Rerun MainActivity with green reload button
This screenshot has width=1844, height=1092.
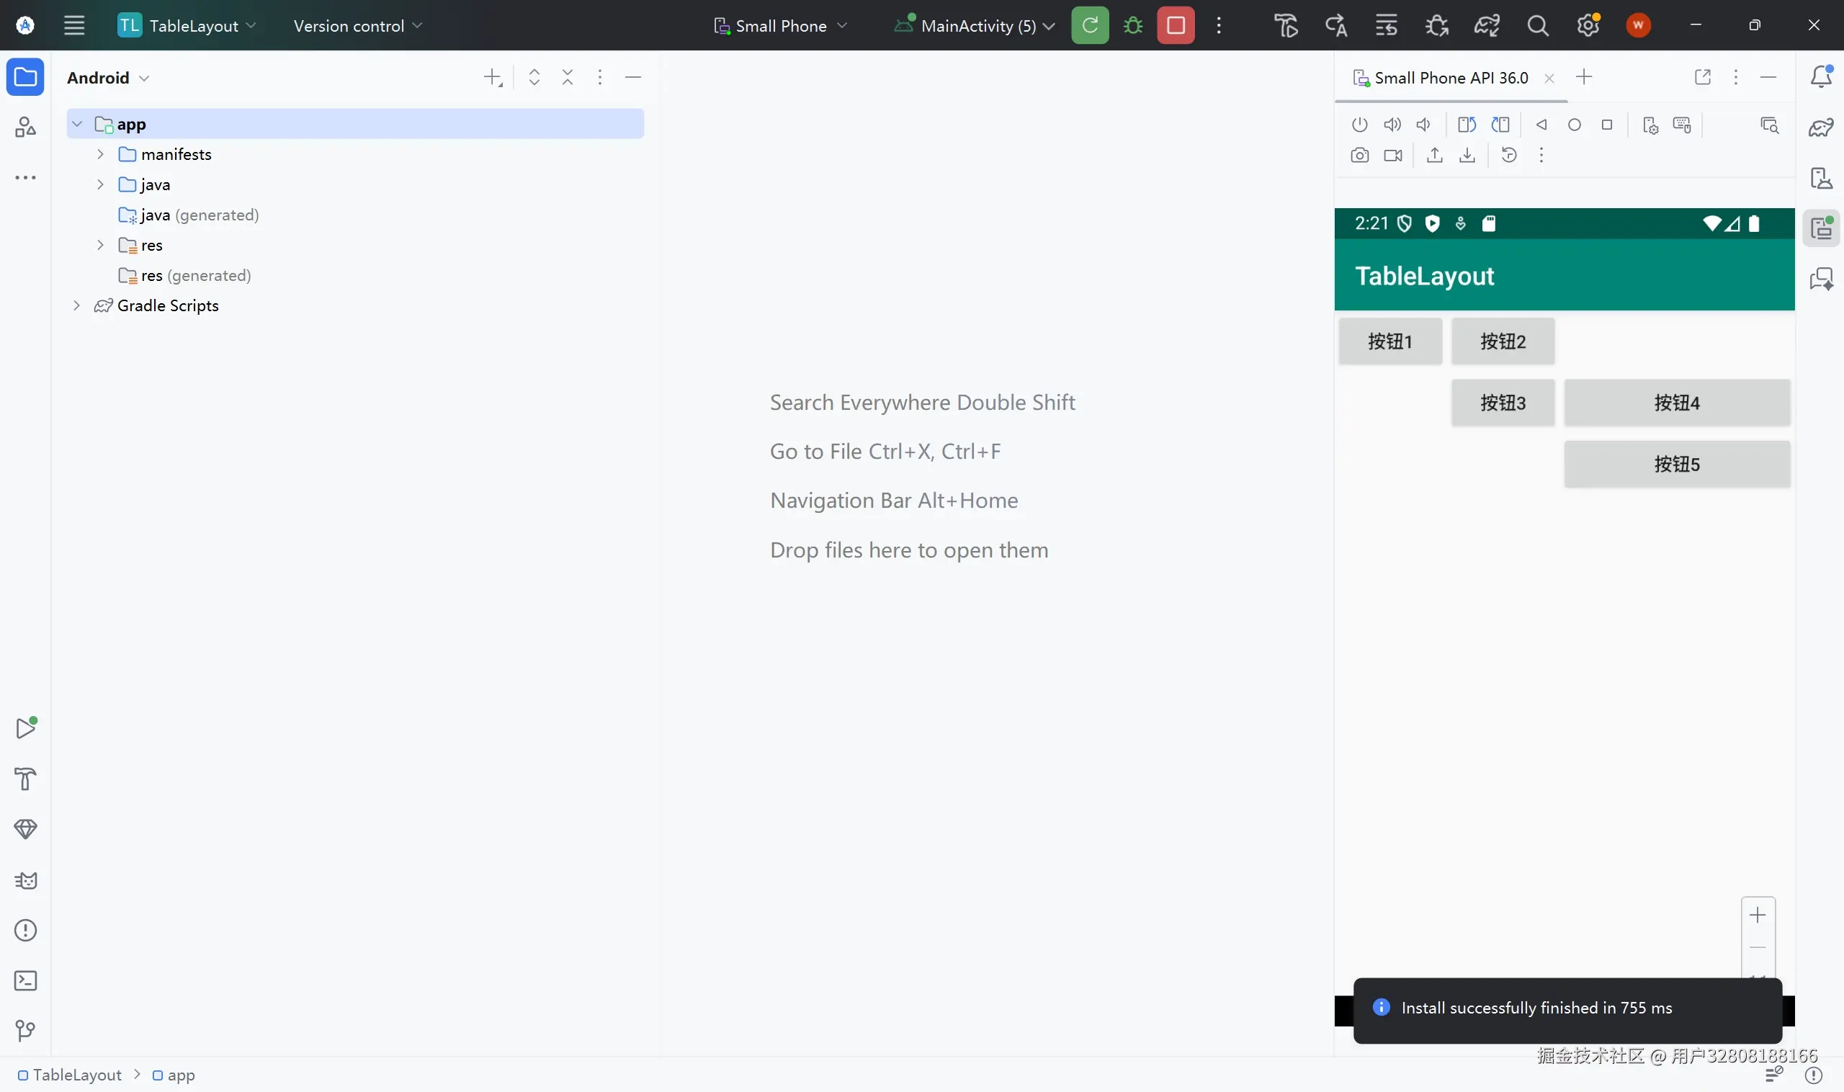(1090, 26)
